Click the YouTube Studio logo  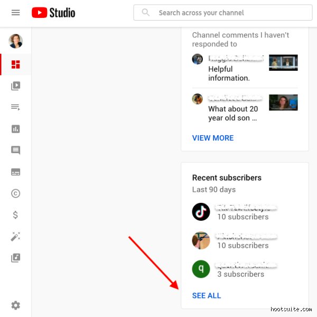coord(53,13)
